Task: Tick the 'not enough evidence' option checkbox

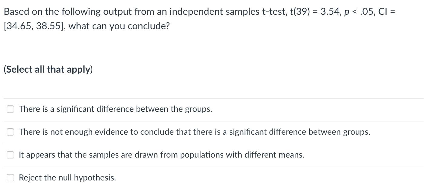Action: (10, 132)
